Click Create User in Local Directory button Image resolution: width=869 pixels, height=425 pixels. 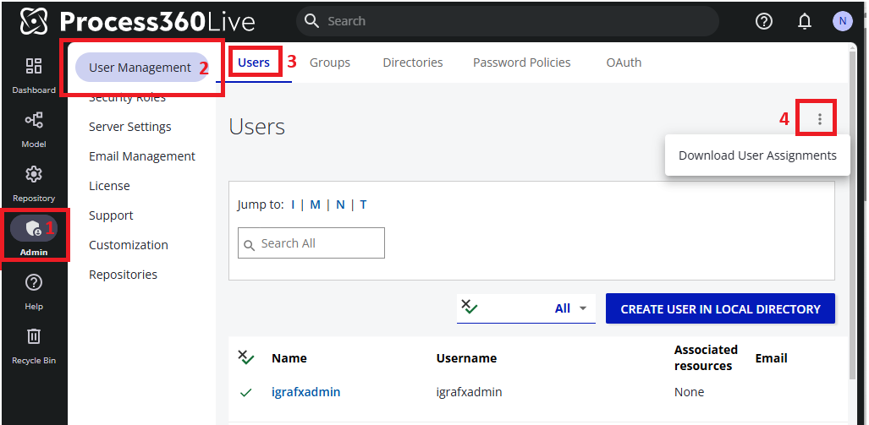tap(720, 308)
